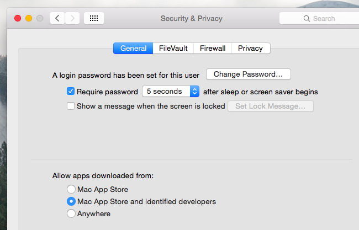This screenshot has height=230, width=359.
Task: Click the gray zoom window button
Action: (40, 18)
